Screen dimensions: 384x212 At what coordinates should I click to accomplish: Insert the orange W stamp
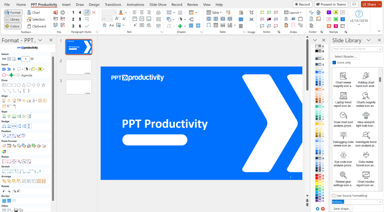tap(329, 26)
